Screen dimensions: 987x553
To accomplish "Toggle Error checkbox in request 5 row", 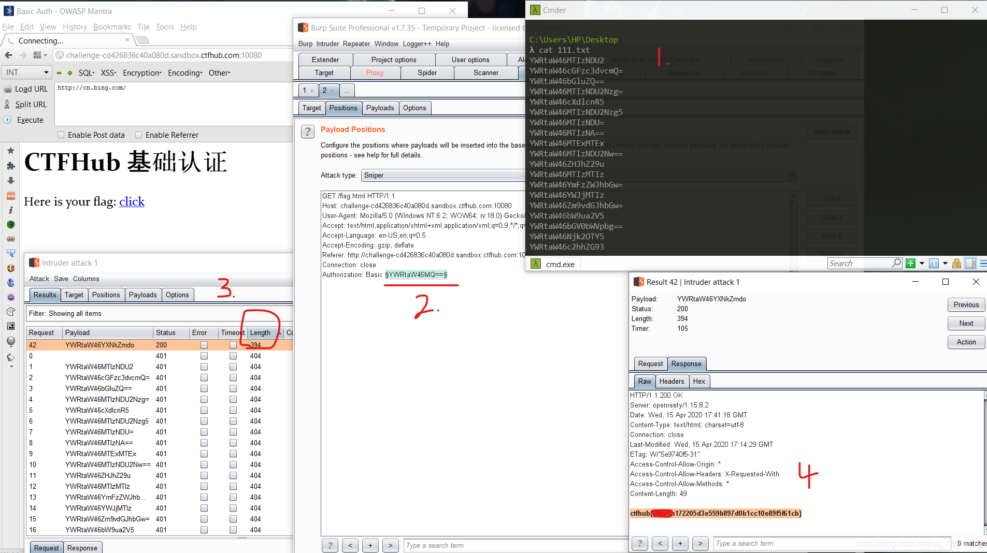I will click(x=204, y=410).
